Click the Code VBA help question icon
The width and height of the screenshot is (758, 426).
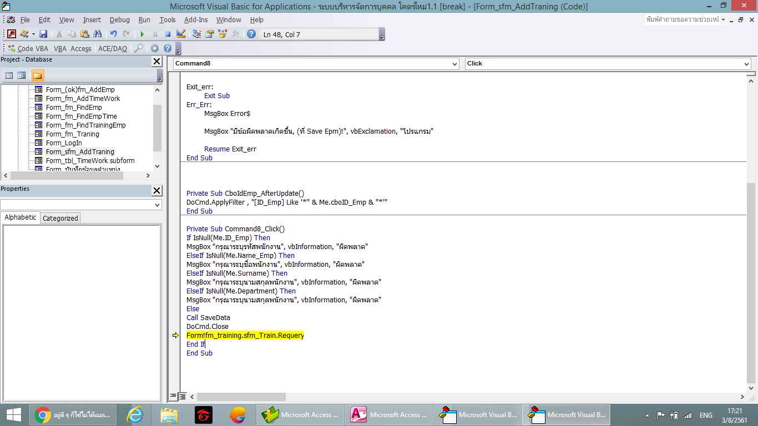click(167, 49)
